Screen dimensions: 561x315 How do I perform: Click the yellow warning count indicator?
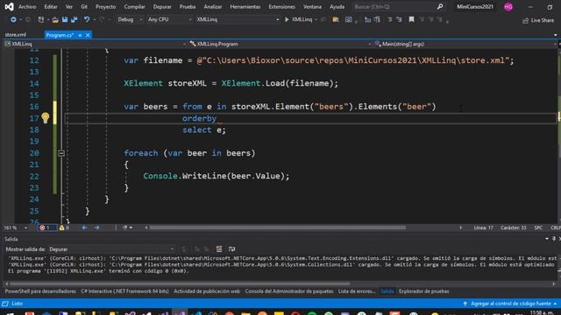(x=64, y=227)
